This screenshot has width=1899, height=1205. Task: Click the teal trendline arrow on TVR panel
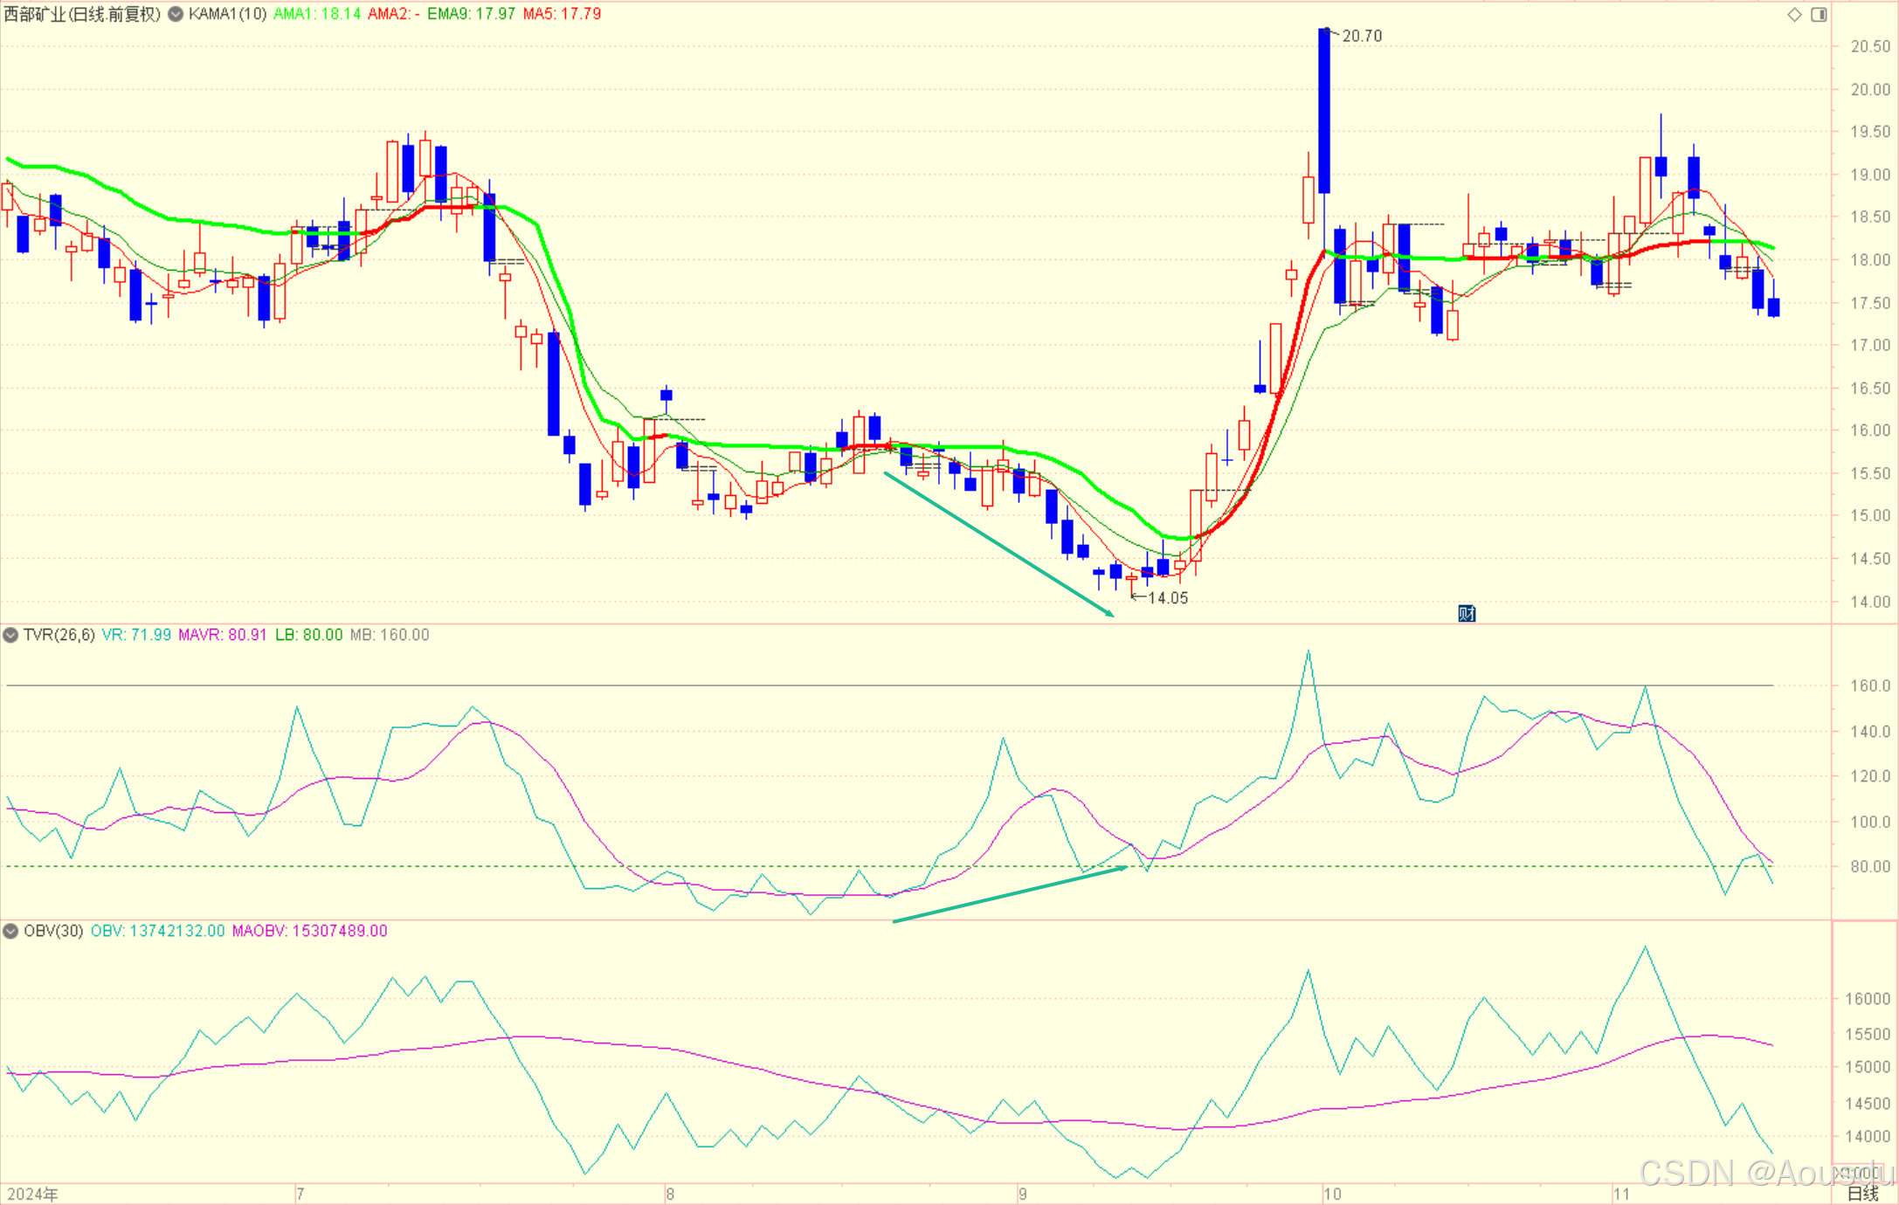1009,894
